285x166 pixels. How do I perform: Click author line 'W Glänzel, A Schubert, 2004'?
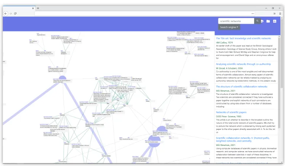[229, 68]
